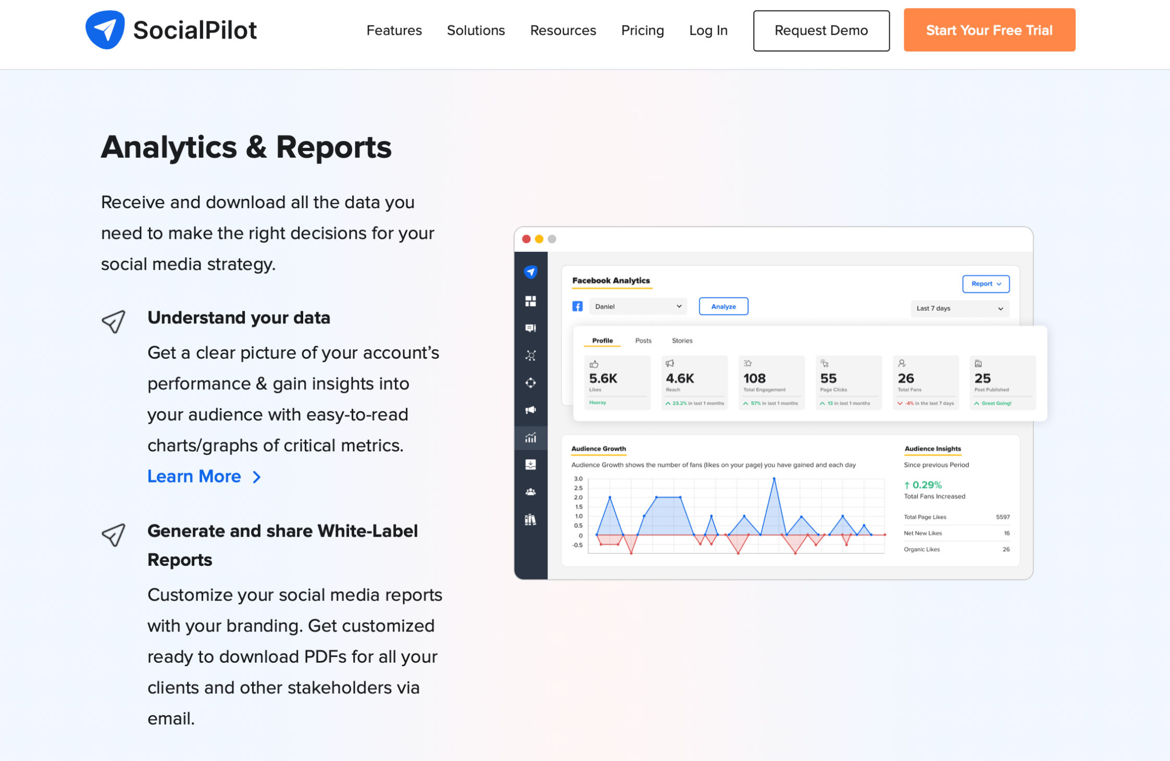Click paper plane icon beside Understand your data
Viewport: 1170px width, 761px height.
point(113,321)
